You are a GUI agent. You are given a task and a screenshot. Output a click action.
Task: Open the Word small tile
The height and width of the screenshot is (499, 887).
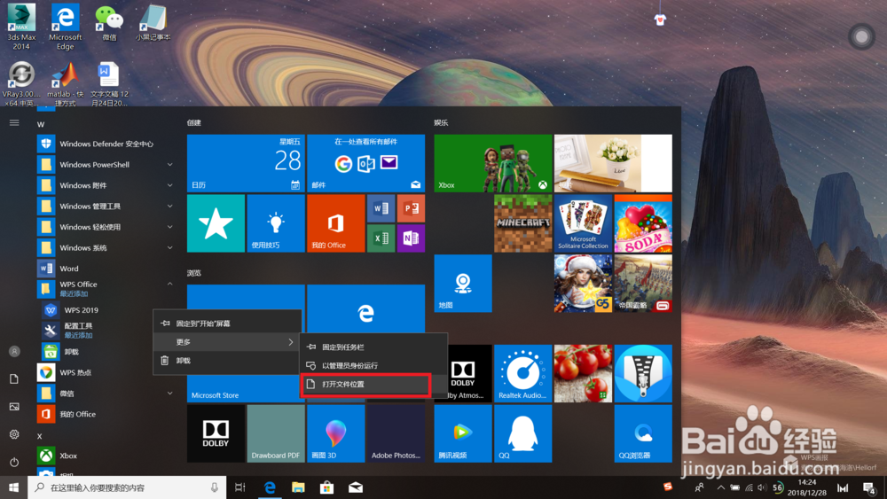(x=381, y=208)
